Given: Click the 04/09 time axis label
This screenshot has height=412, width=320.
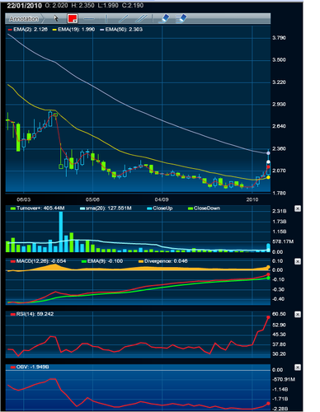Looking at the screenshot, I should (162, 199).
